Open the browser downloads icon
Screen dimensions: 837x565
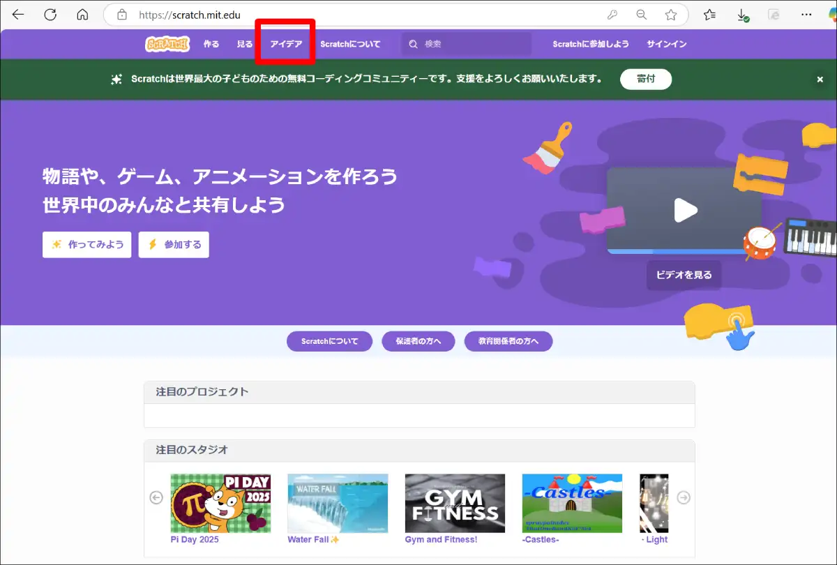click(x=743, y=15)
